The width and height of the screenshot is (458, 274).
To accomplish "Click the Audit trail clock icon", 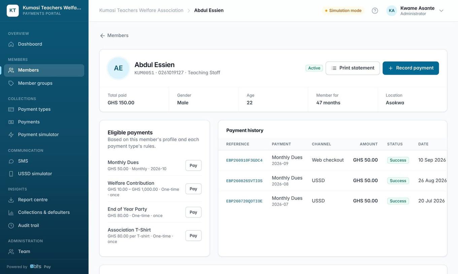I will click(x=11, y=226).
